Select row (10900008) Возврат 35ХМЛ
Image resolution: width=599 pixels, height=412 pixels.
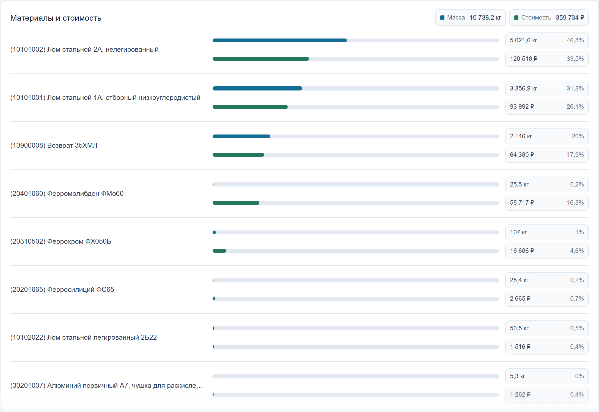click(299, 145)
